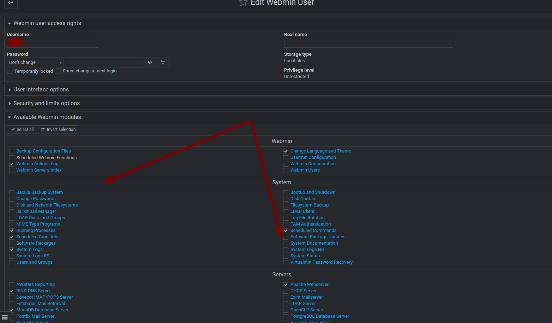Screen dimensions: 552x323
Task: Open the Fetchmail Mail Retrieval link
Action: click(x=41, y=304)
